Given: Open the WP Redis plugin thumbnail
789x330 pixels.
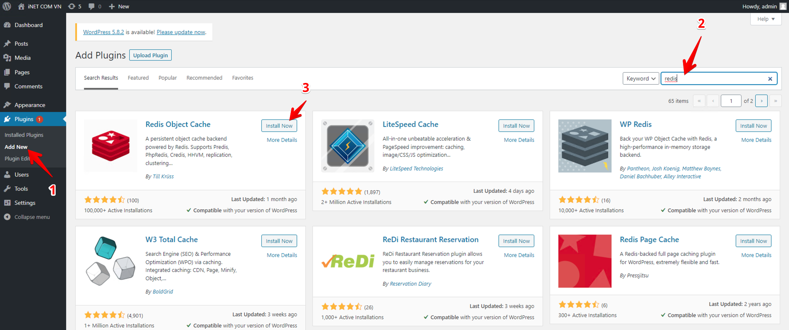Looking at the screenshot, I should [585, 146].
